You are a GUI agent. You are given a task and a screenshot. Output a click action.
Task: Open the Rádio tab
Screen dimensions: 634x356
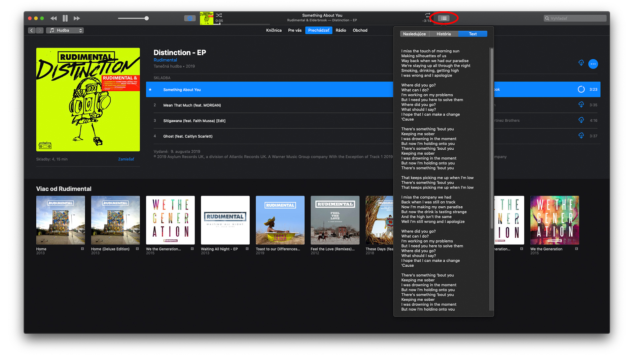[x=341, y=30]
